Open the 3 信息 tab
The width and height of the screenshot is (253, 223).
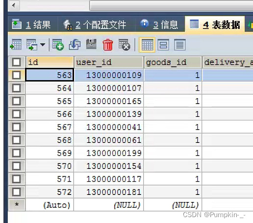tap(159, 25)
